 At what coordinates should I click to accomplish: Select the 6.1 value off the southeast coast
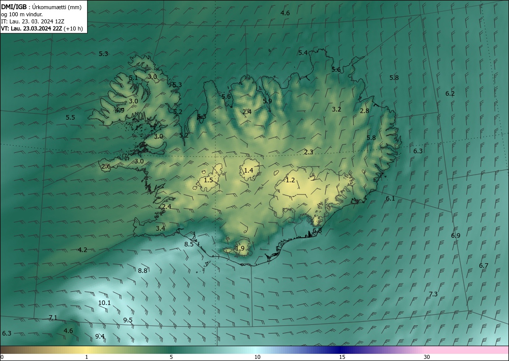point(390,198)
